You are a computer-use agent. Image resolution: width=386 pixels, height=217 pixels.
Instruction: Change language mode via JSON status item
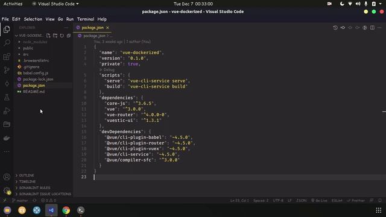pyautogui.click(x=302, y=201)
